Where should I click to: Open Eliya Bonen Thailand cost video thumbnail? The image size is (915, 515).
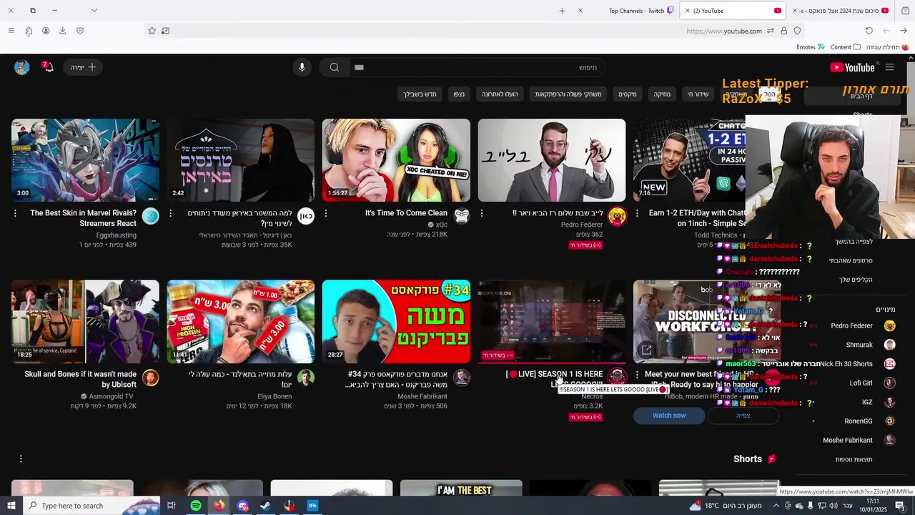pyautogui.click(x=240, y=321)
